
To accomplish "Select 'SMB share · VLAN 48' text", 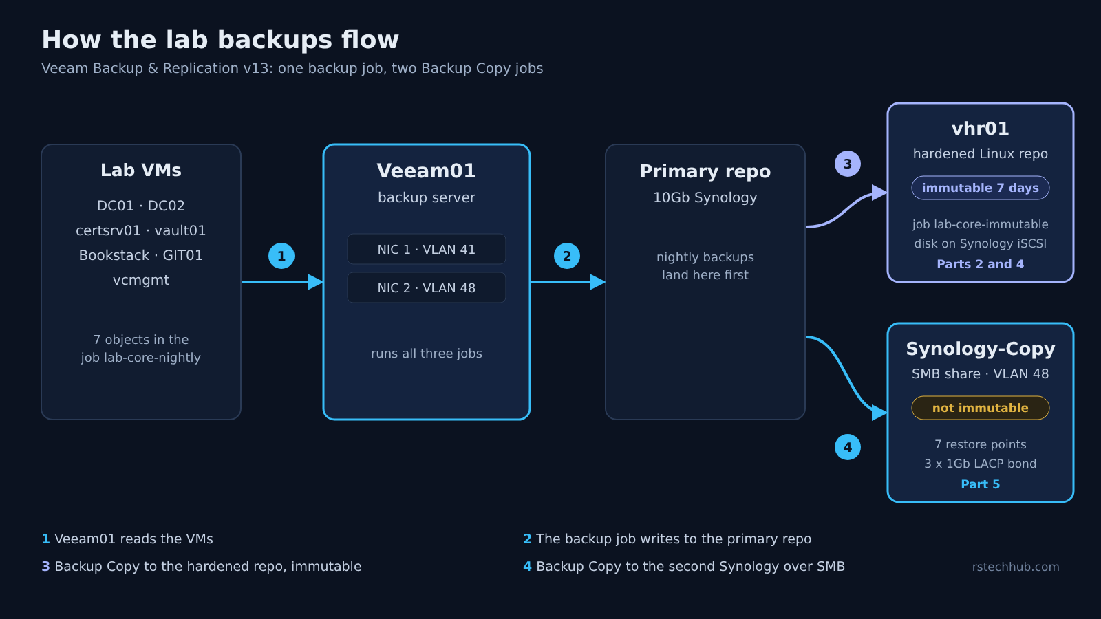I will point(981,373).
